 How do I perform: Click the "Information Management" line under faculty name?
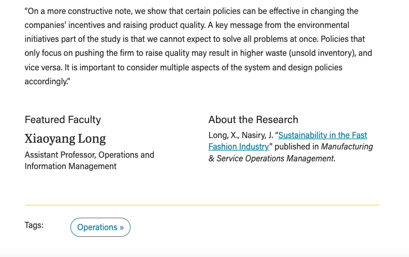coord(70,166)
